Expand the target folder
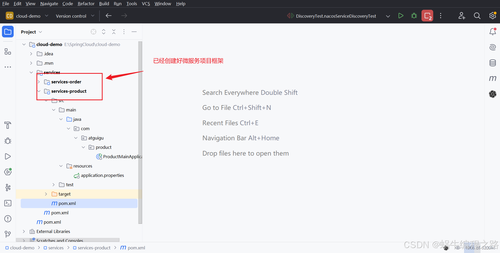The image size is (500, 253). click(x=46, y=194)
